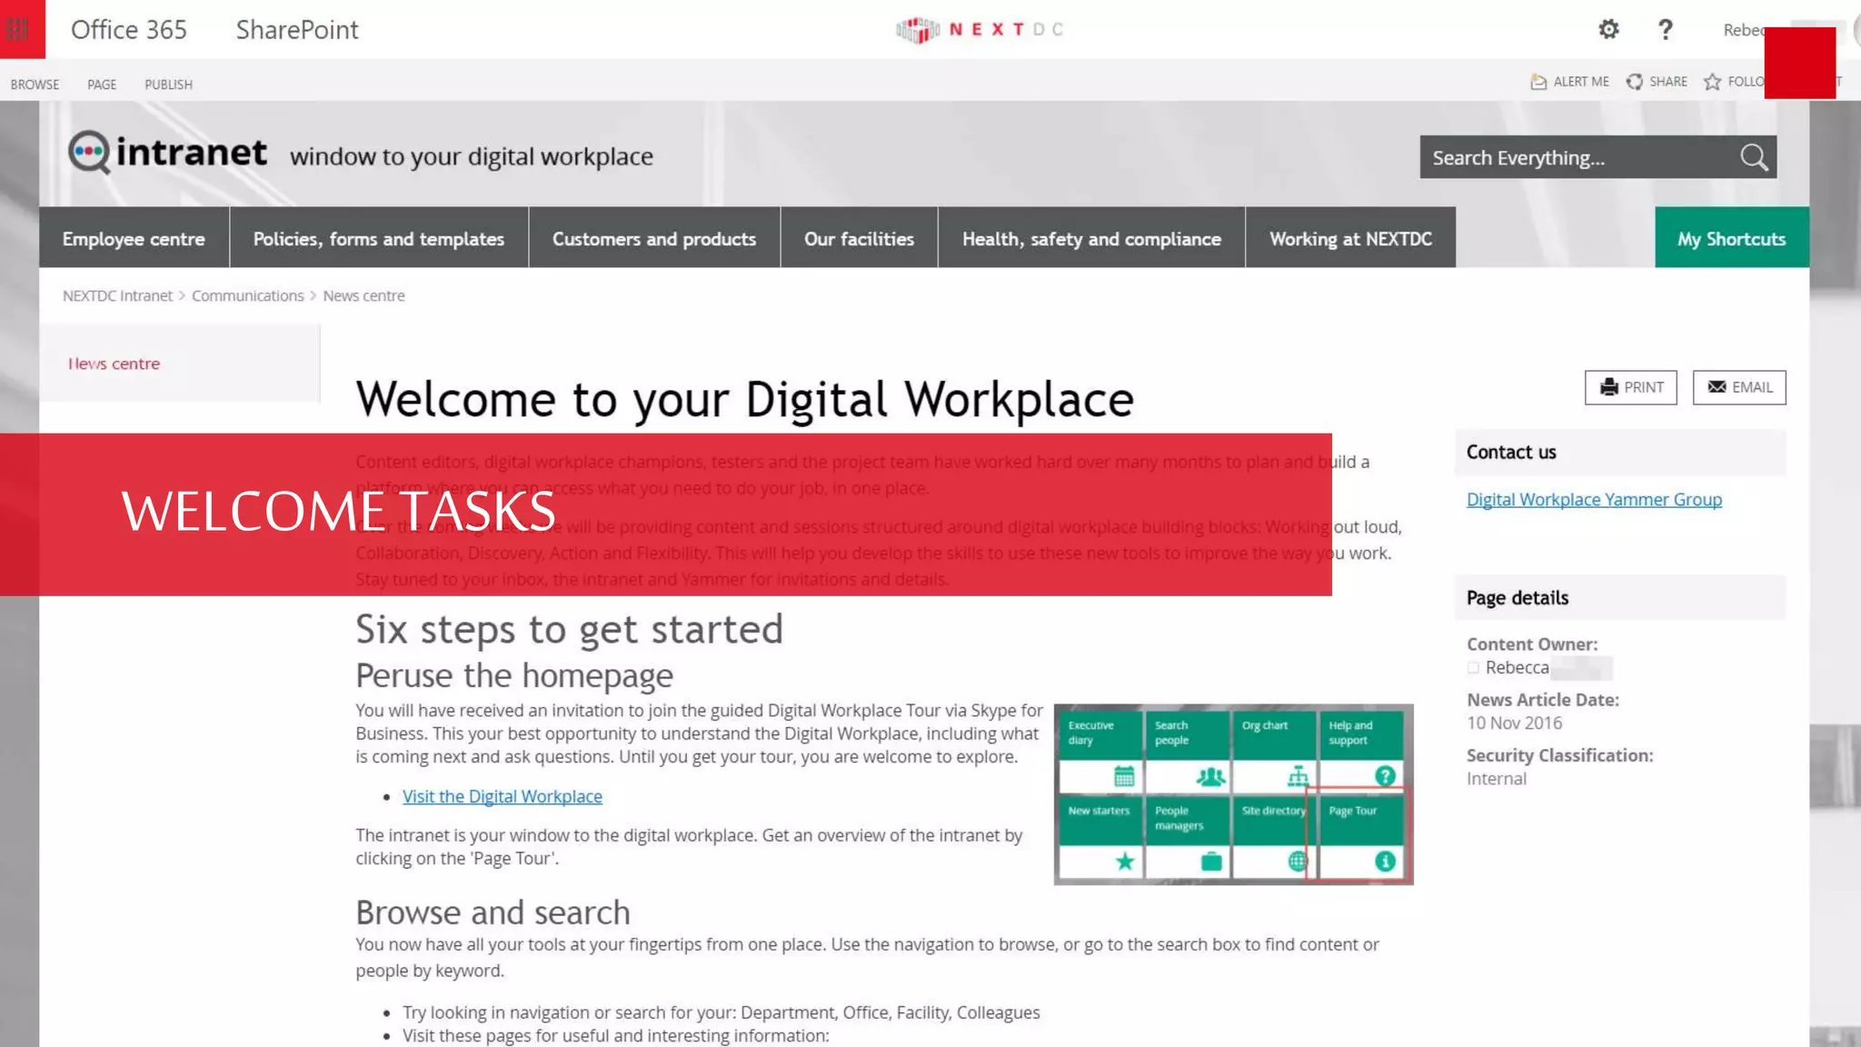Open the Browse ribbon tab
This screenshot has width=1861, height=1047.
(35, 84)
